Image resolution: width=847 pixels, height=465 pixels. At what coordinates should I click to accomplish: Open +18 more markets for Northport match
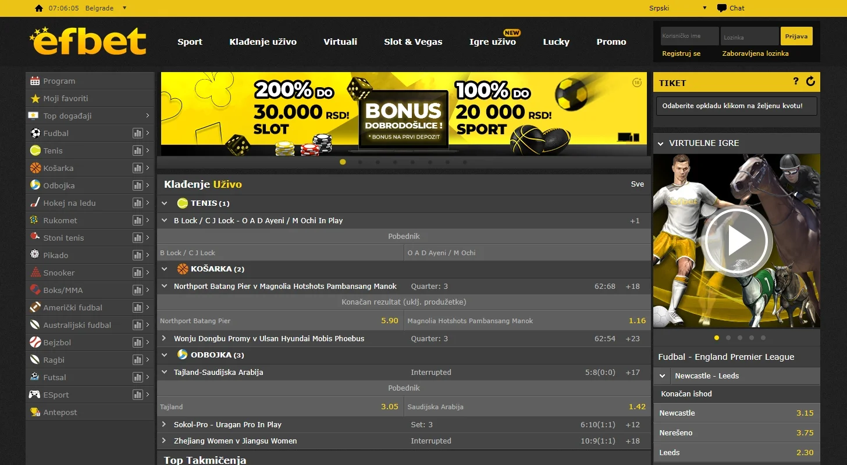(633, 286)
